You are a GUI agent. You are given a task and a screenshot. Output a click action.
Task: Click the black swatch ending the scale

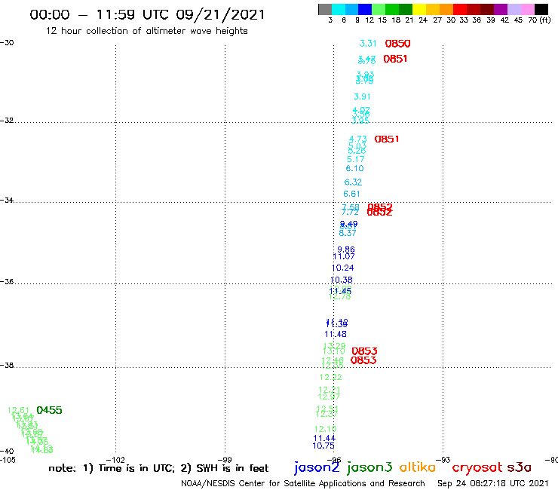click(541, 9)
